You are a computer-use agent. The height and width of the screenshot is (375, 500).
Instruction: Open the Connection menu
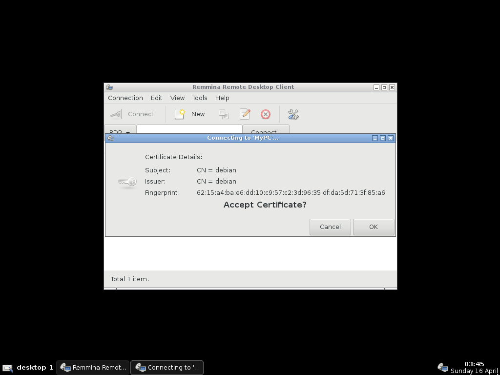click(125, 98)
